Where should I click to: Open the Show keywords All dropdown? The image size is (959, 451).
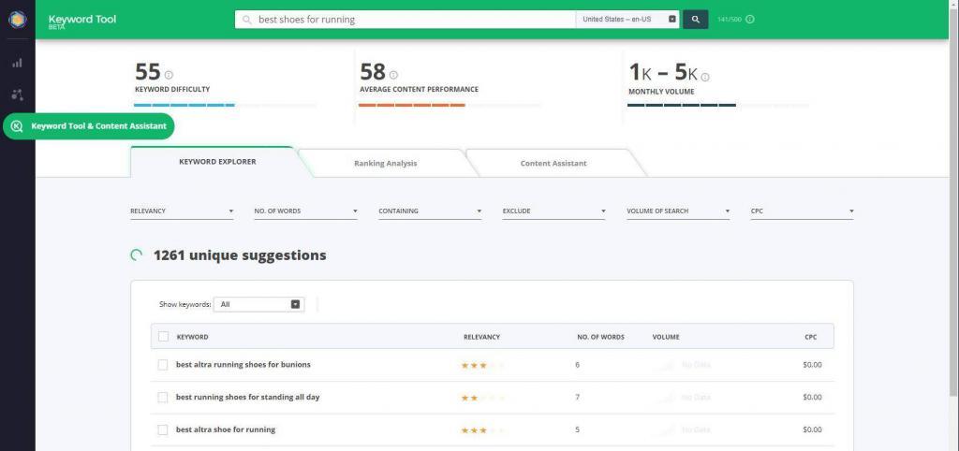[258, 304]
